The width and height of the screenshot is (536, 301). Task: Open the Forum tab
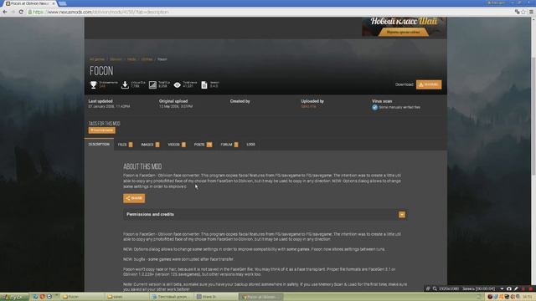tap(229, 145)
